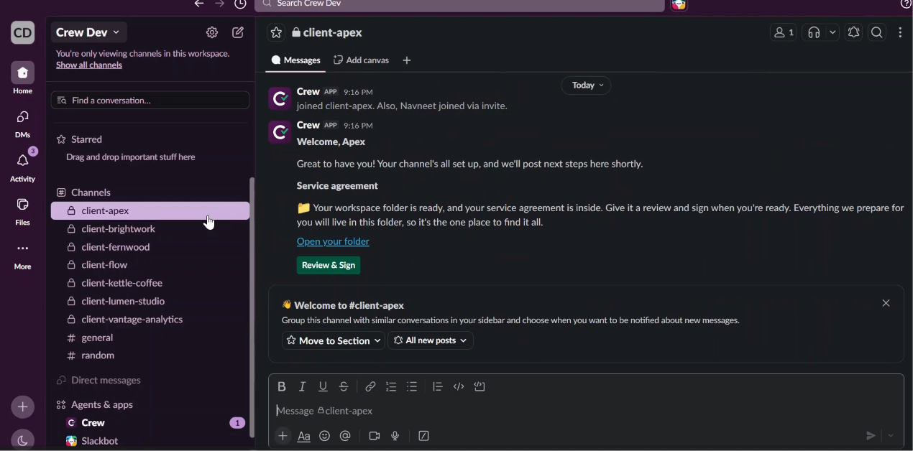The image size is (913, 451).
Task: Open the All new posts dropdown
Action: click(431, 340)
